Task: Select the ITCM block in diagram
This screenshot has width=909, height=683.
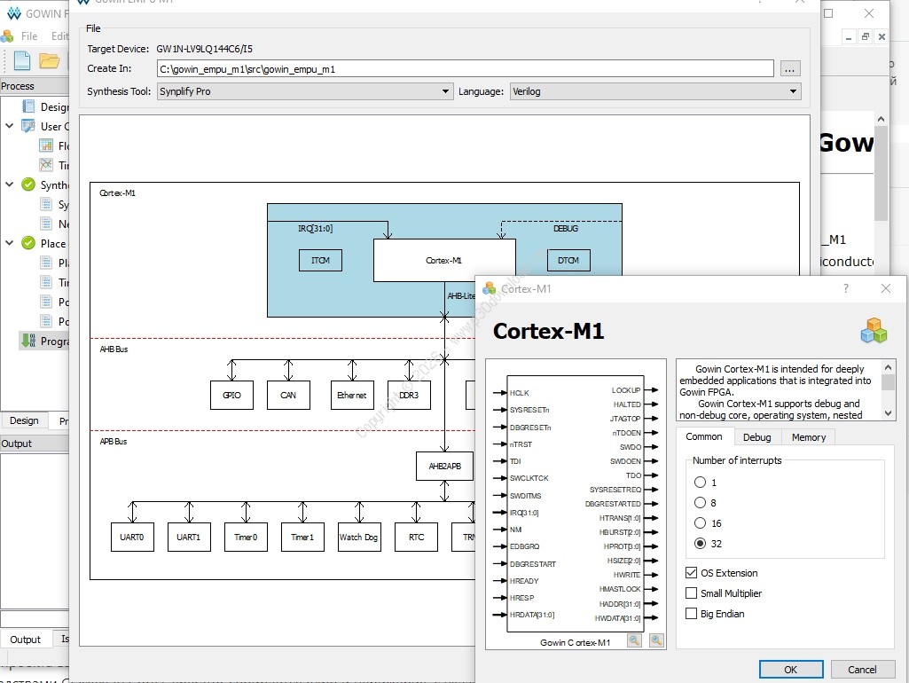Action: pyautogui.click(x=320, y=260)
